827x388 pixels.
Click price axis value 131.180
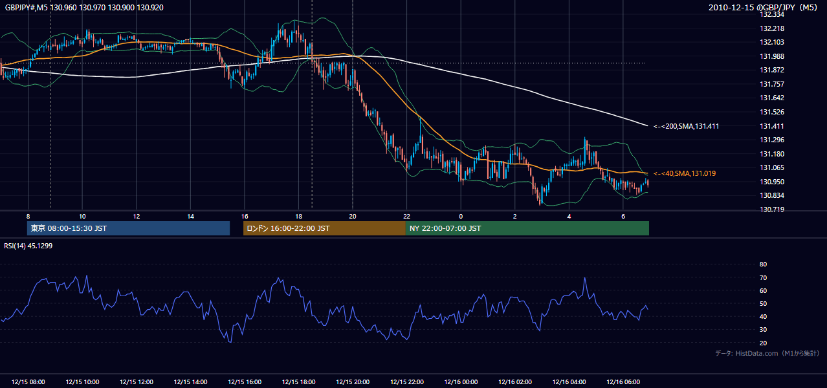tap(772, 154)
